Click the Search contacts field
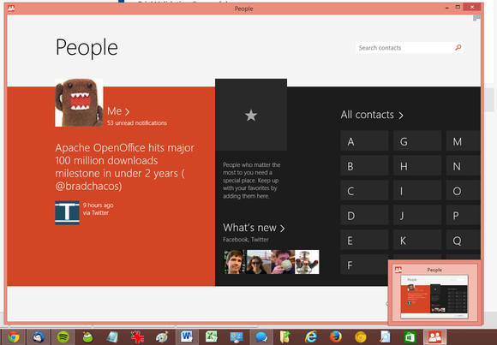Viewport: 497px width, 345px height. (x=410, y=48)
